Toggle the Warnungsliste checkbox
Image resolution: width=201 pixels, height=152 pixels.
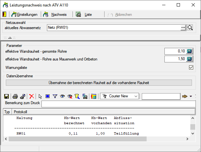point(191,68)
